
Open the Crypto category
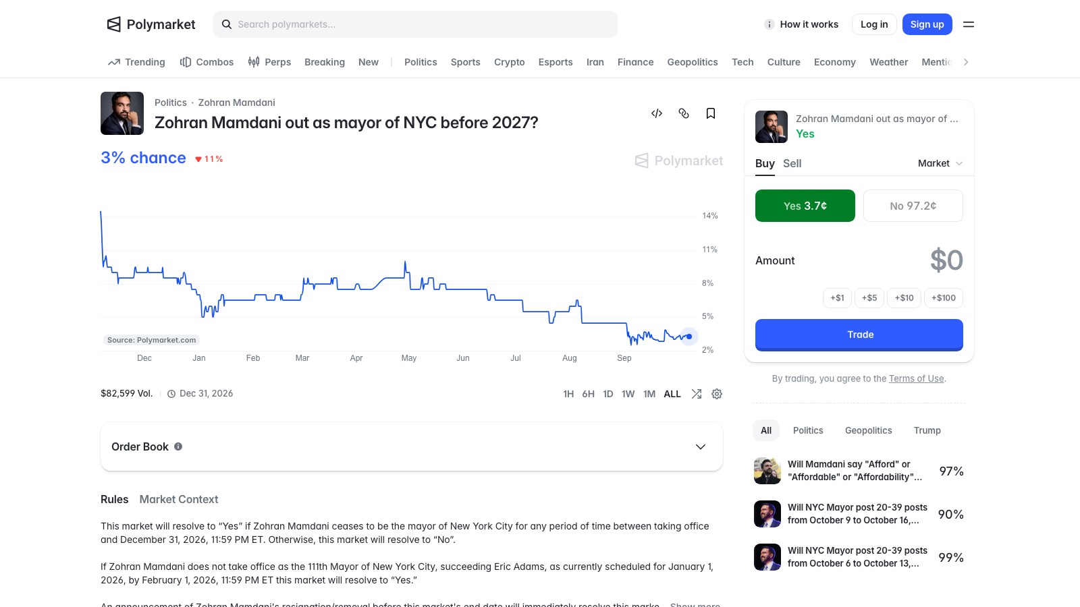click(x=510, y=62)
